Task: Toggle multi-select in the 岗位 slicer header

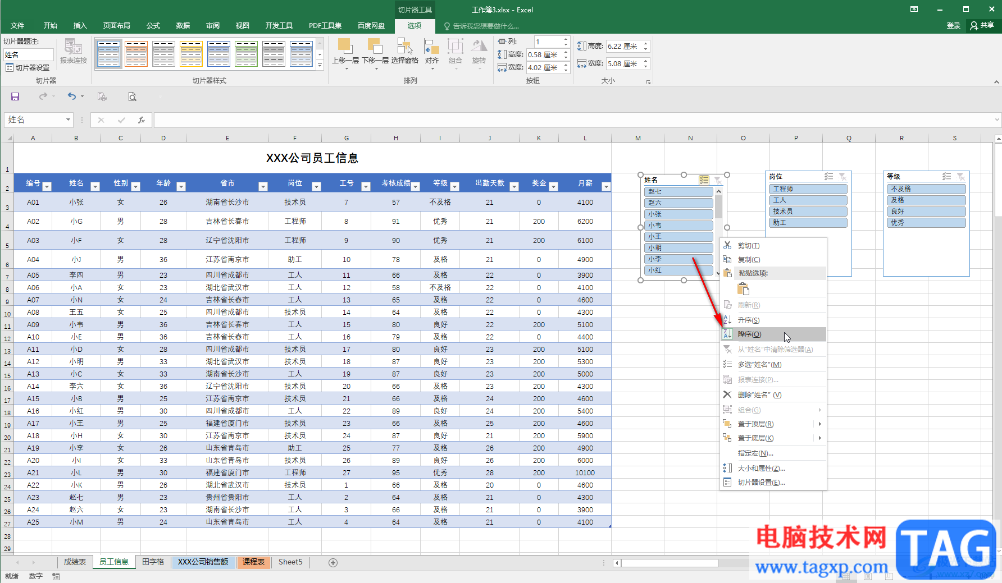Action: (828, 177)
